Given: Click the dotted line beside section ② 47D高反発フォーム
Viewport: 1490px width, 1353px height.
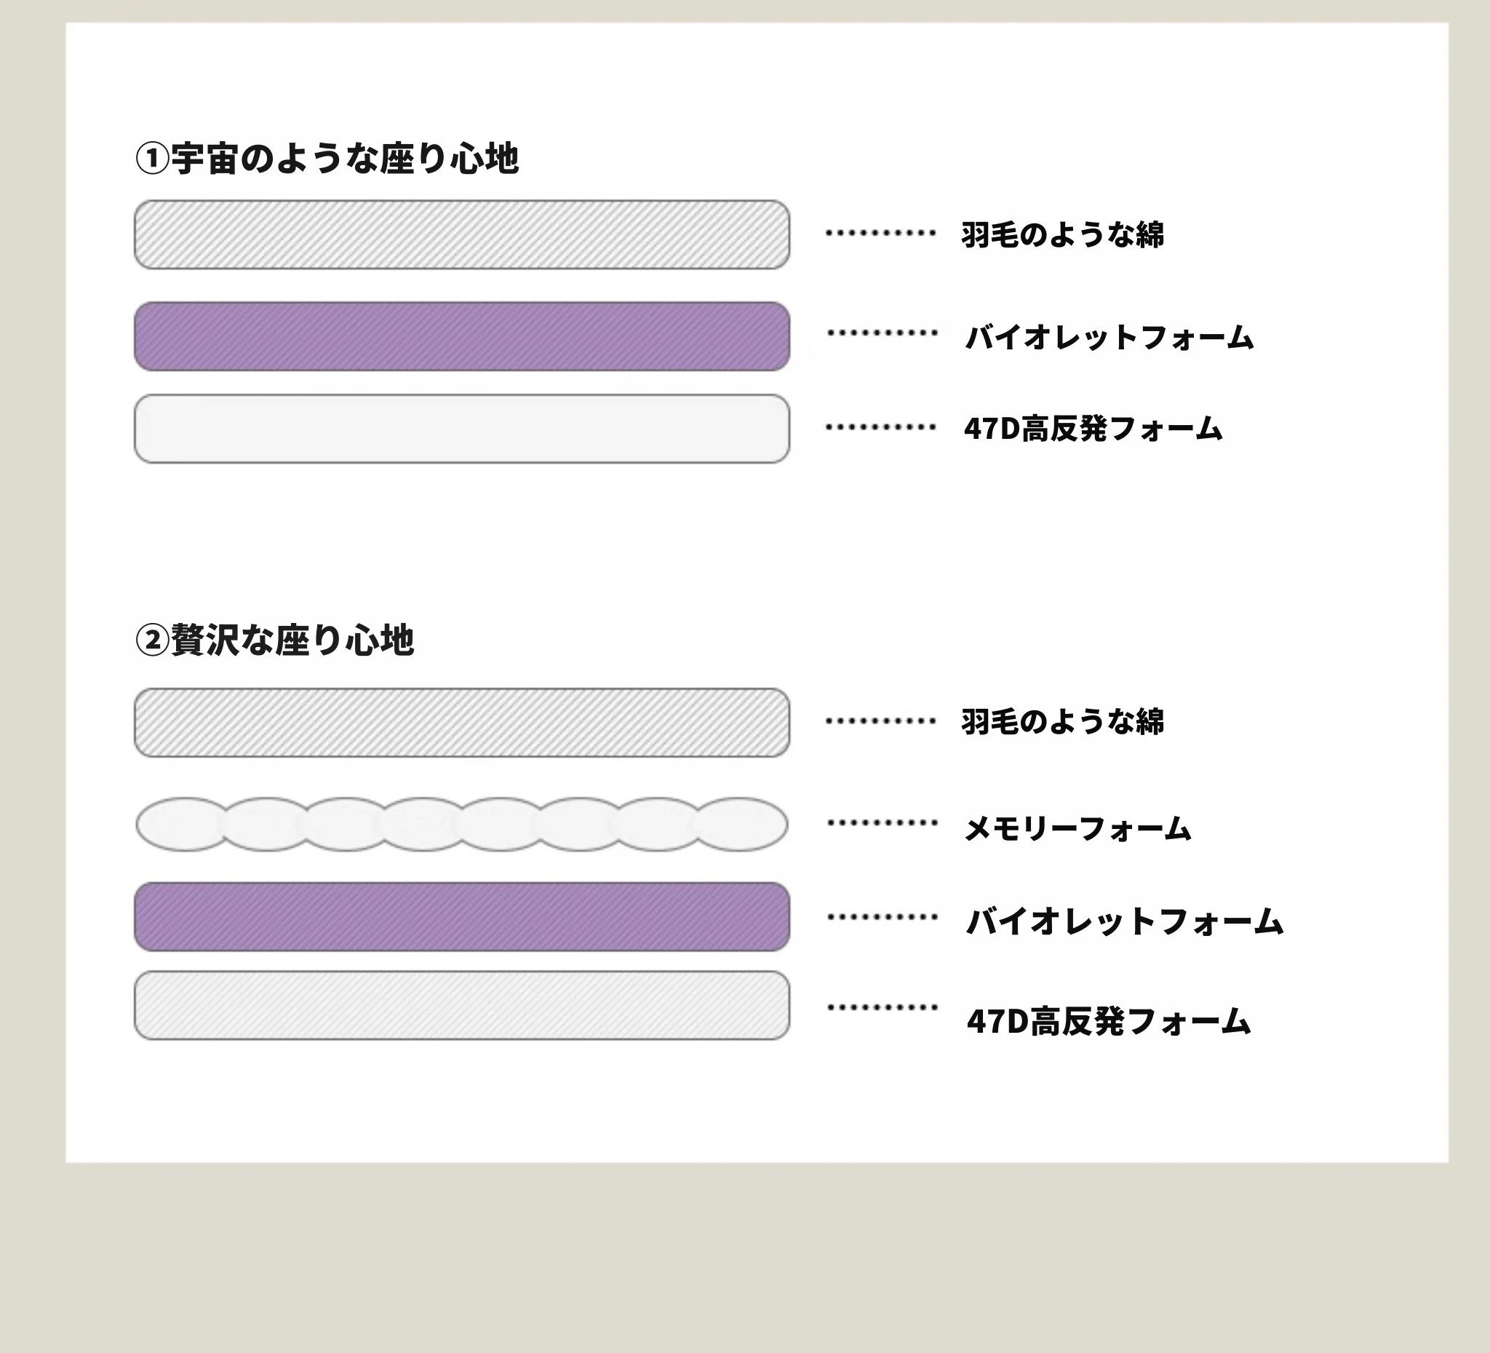Looking at the screenshot, I should pyautogui.click(x=883, y=1007).
